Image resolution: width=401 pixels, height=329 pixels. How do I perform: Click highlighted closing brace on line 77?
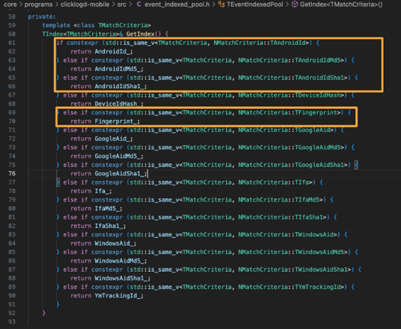58,182
